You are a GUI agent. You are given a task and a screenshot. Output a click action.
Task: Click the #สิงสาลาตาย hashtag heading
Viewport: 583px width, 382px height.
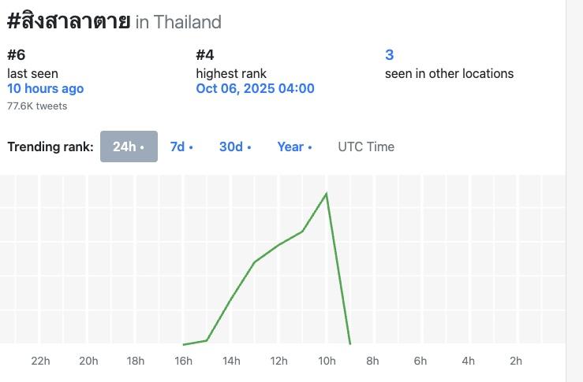[68, 21]
